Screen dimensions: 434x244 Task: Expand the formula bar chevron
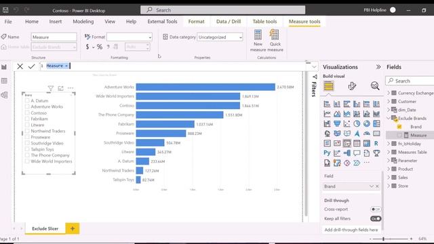314,66
